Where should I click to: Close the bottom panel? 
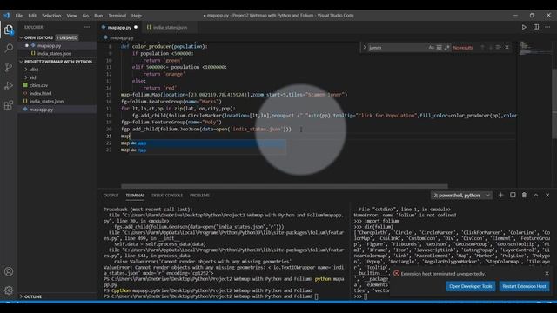[547, 195]
